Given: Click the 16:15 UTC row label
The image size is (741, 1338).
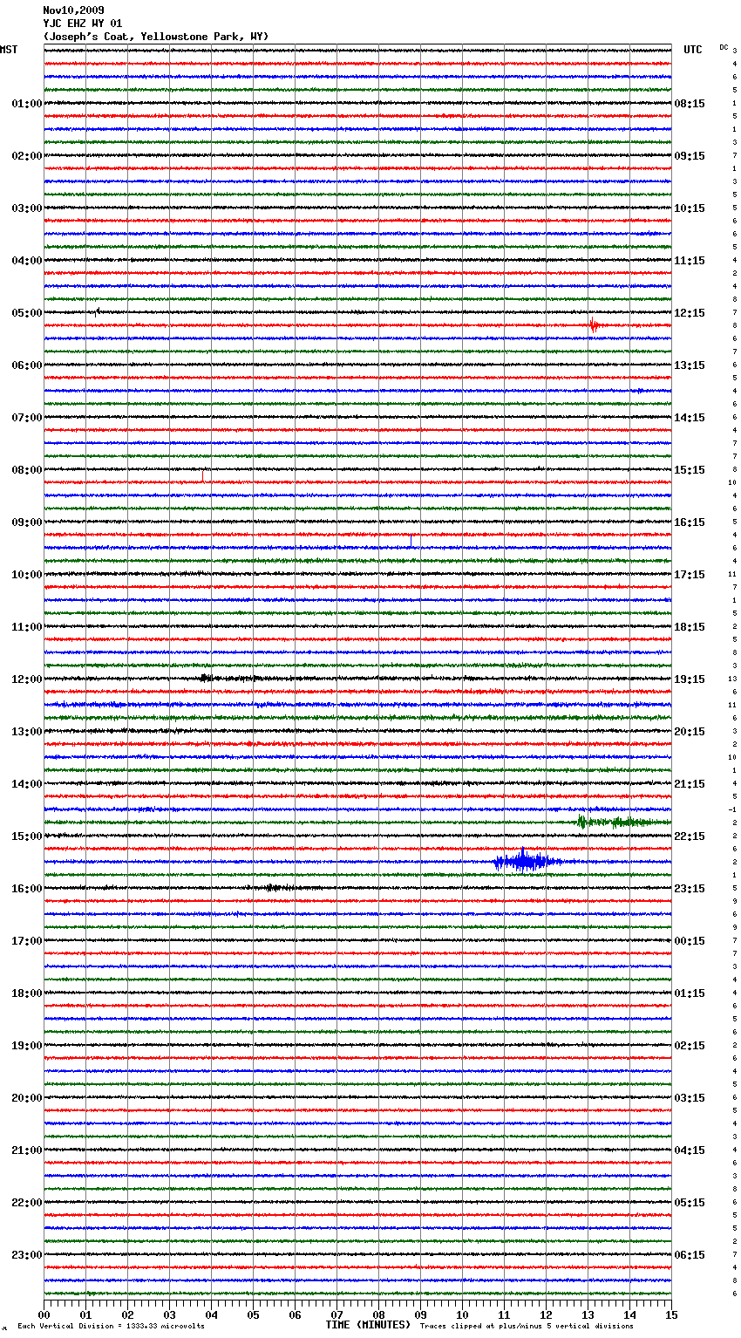Looking at the screenshot, I should click(x=690, y=522).
